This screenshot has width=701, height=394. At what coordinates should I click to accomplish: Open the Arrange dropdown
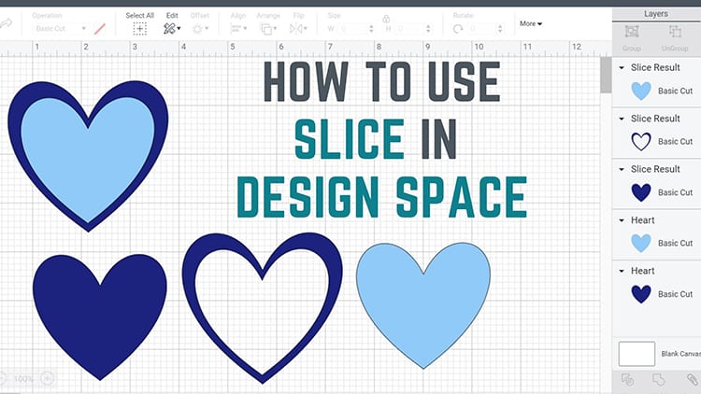268,29
